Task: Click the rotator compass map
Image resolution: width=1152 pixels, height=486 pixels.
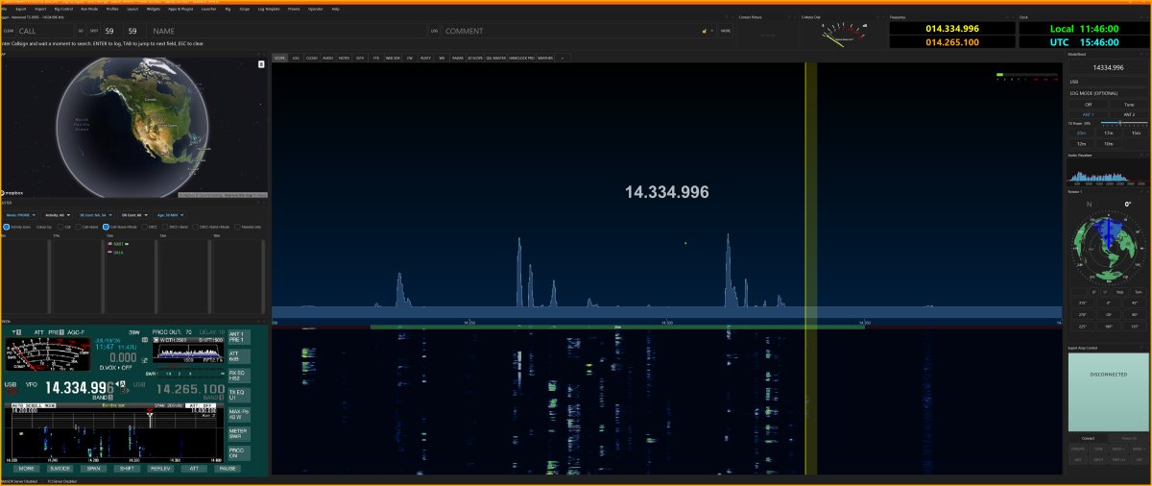Action: [x=1109, y=247]
